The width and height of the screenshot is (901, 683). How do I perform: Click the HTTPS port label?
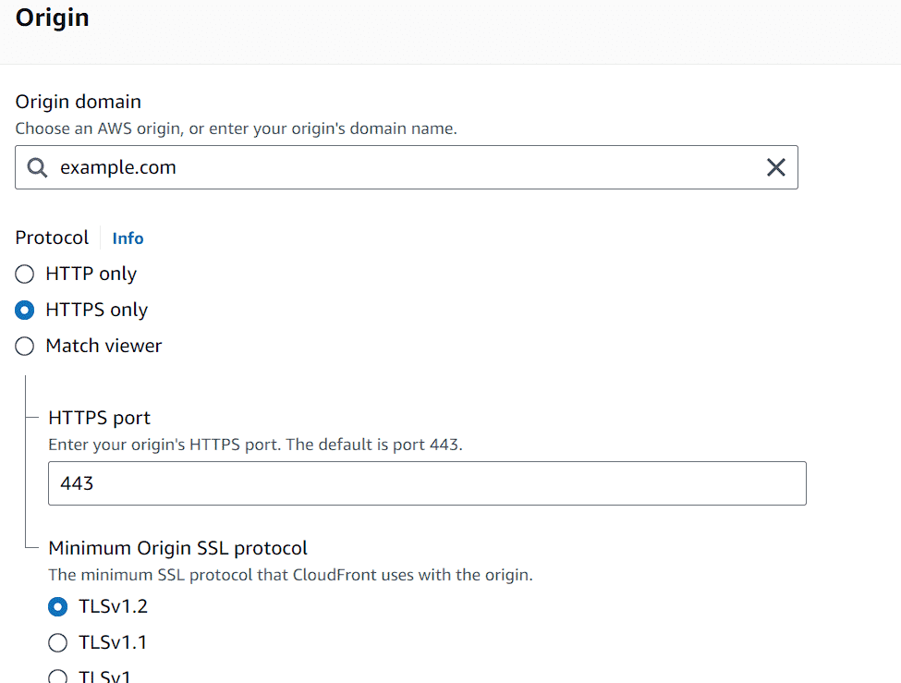tap(99, 418)
